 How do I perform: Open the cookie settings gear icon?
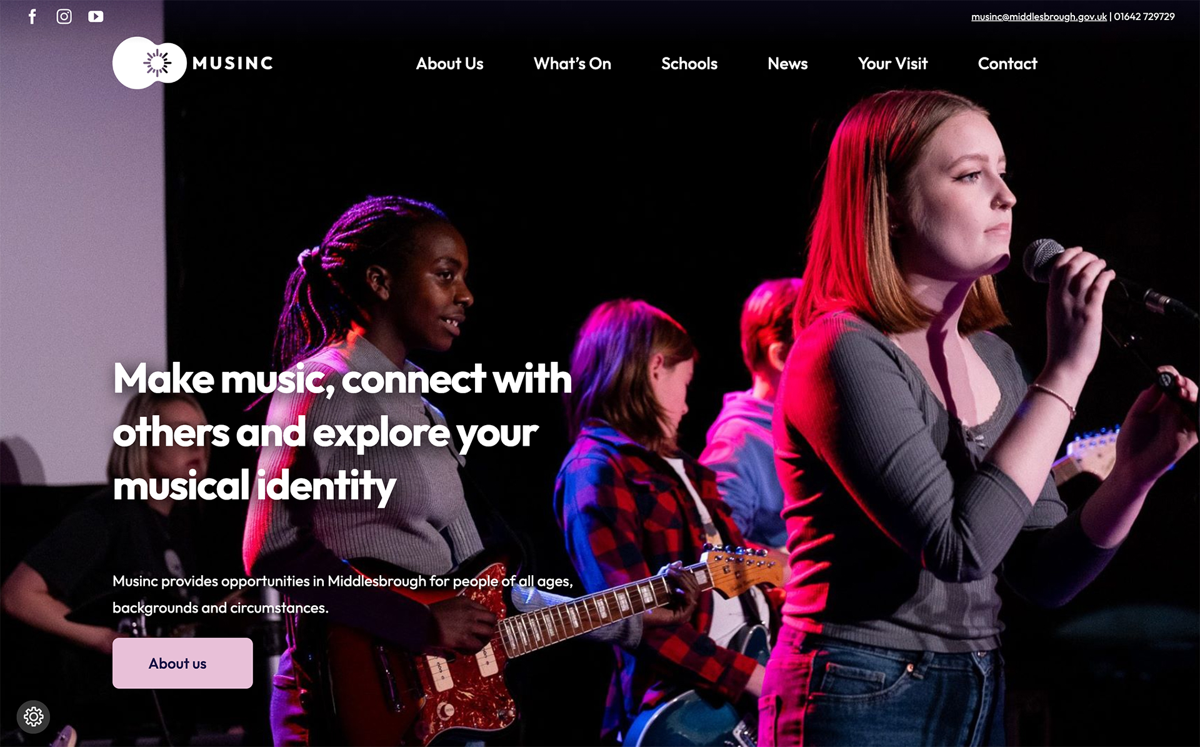(33, 716)
